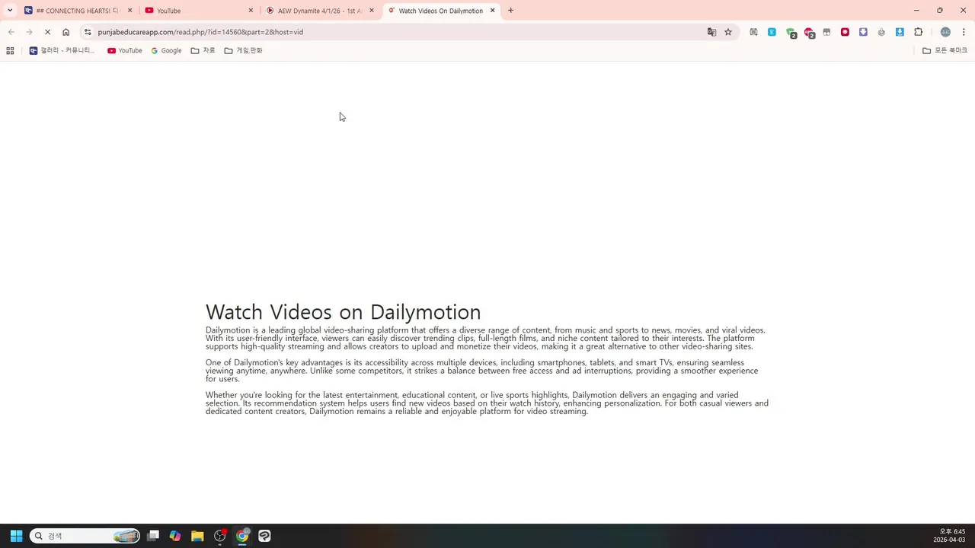Click paragraph starting 'Whether you're looking for the latest'
975x548 pixels.
[x=487, y=403]
